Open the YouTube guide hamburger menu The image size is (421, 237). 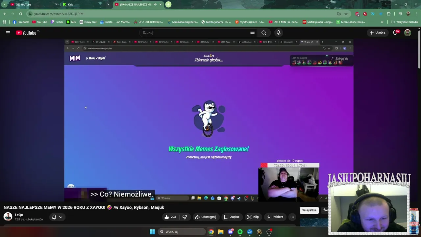pyautogui.click(x=8, y=33)
